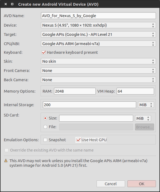Click the Emulation Options label
Screen dimensions: 160x192
[21, 140]
